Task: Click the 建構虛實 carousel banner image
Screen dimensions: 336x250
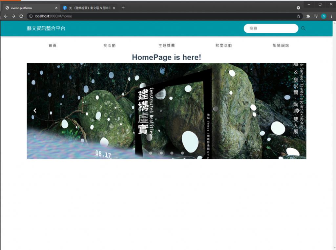Action: point(166,111)
